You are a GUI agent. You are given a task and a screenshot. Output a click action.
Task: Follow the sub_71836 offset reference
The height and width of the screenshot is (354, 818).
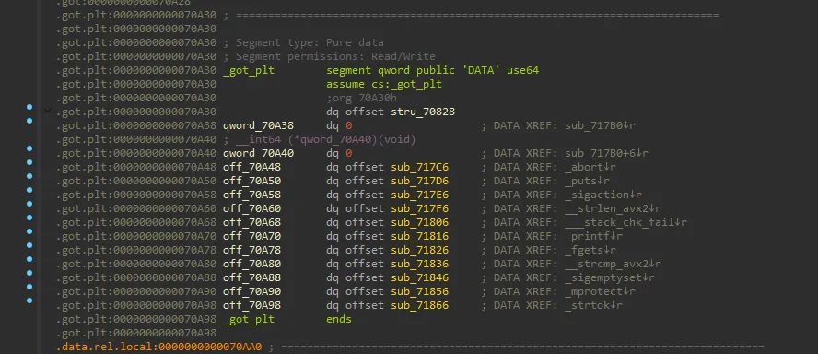(x=419, y=264)
